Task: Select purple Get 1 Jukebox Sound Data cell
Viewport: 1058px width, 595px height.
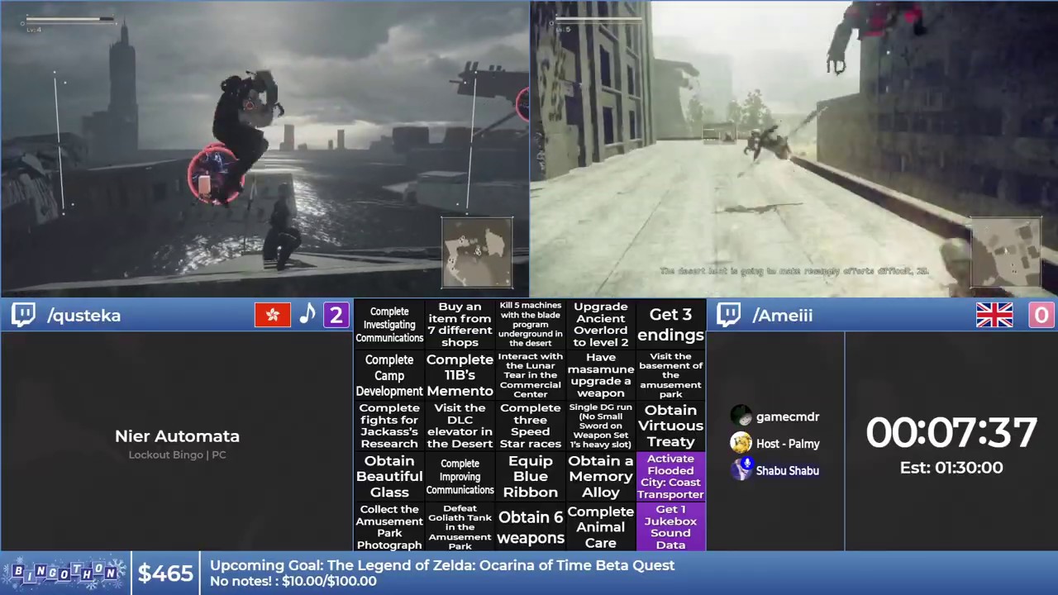Action: (670, 527)
